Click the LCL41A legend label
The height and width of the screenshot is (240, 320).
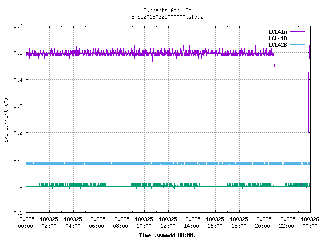(278, 32)
